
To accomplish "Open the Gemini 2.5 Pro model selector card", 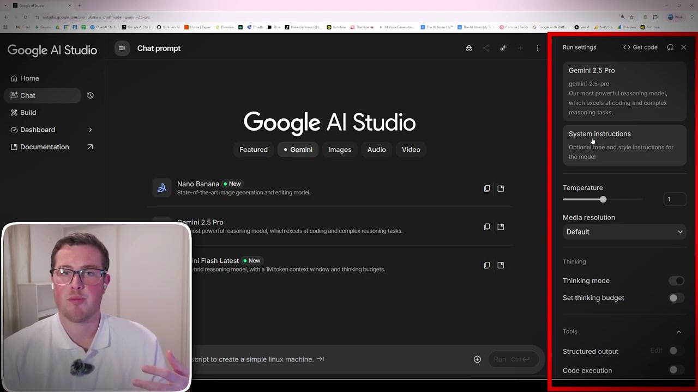I will click(624, 91).
